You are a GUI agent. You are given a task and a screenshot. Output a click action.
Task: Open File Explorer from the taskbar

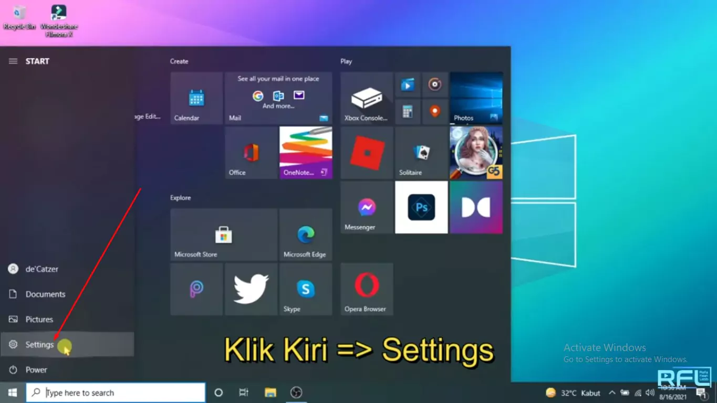(270, 393)
